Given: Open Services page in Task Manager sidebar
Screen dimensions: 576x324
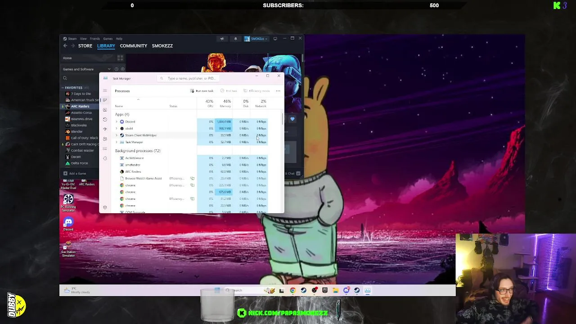Looking at the screenshot, I should tap(105, 158).
